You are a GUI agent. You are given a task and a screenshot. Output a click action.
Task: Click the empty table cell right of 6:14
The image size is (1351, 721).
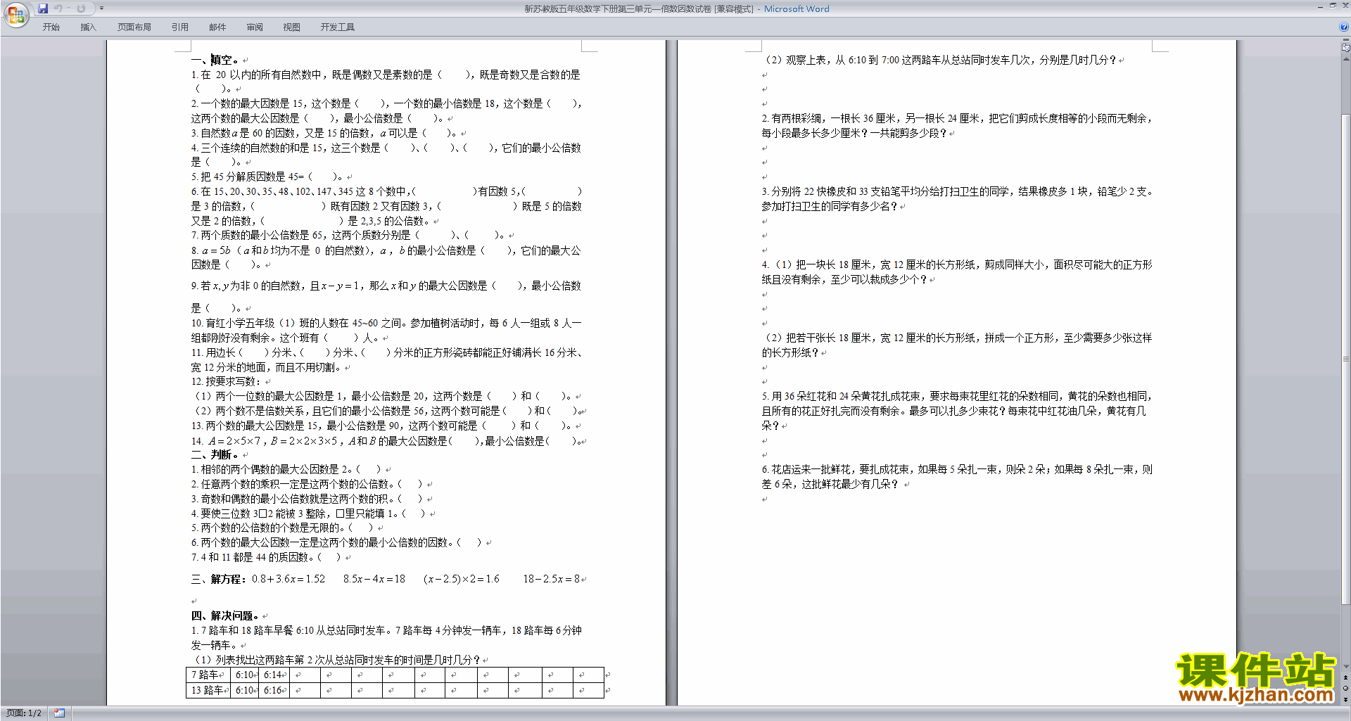pyautogui.click(x=305, y=675)
